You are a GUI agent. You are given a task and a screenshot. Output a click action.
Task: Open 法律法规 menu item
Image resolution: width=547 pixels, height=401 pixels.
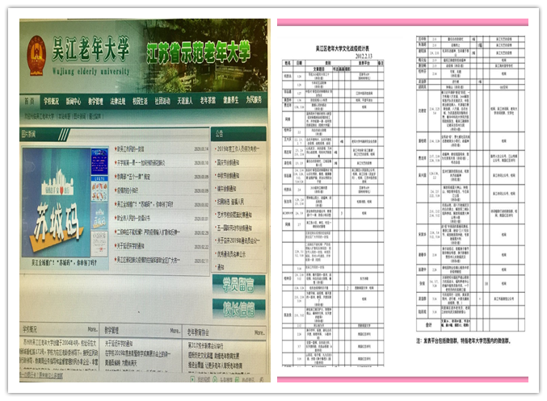(x=118, y=101)
